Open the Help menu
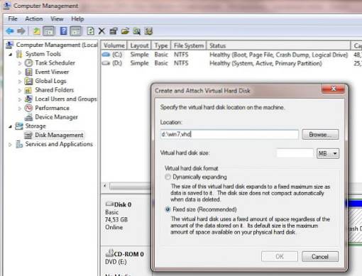This screenshot has width=362, height=276. [77, 18]
